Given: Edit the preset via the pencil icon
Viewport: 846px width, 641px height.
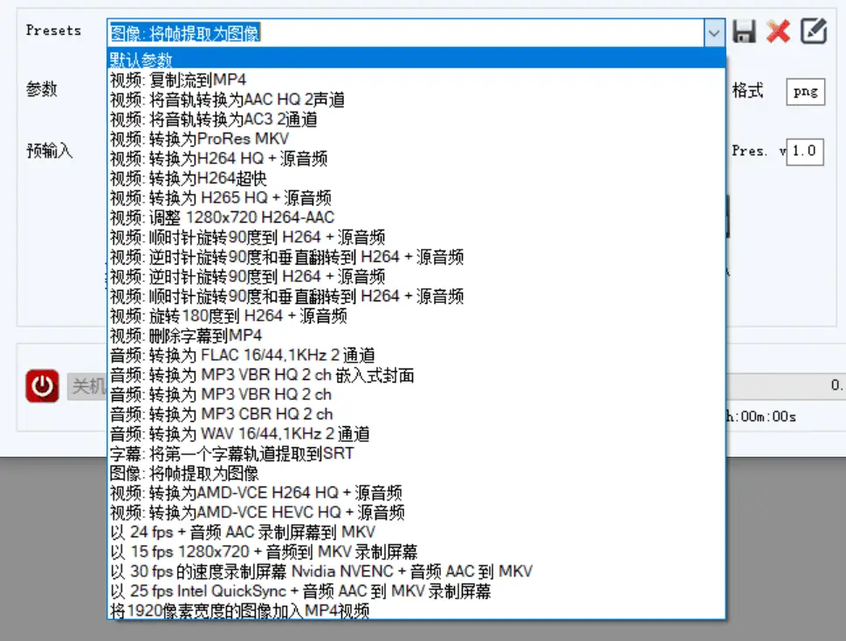Looking at the screenshot, I should tap(814, 31).
